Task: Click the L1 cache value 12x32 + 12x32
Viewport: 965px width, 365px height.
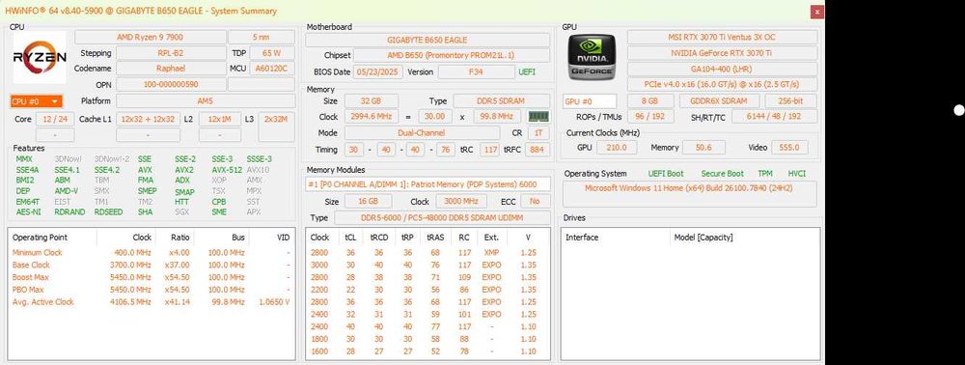Action: pyautogui.click(x=148, y=119)
